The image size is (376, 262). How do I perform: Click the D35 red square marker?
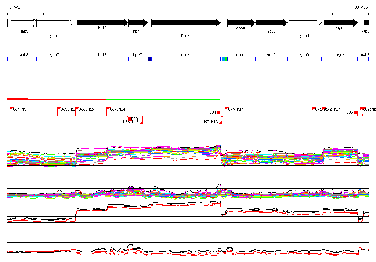(355, 113)
